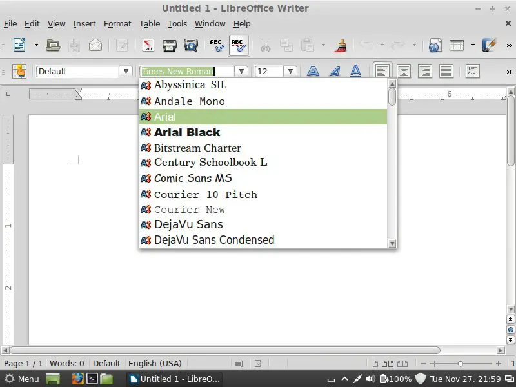Align paragraph to the left

382,71
